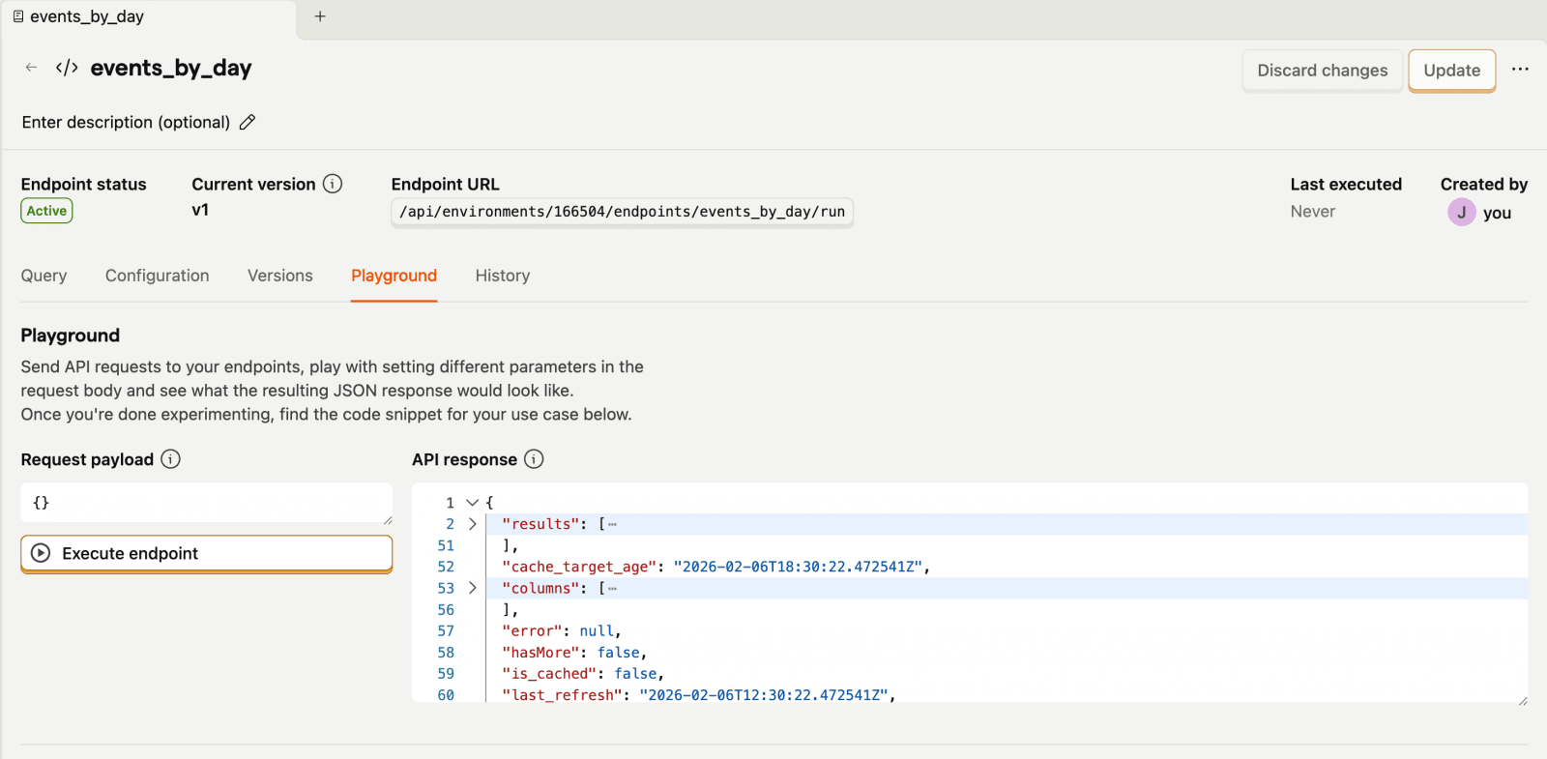
Task: Click line number 60 in the gutter
Action: pos(446,695)
